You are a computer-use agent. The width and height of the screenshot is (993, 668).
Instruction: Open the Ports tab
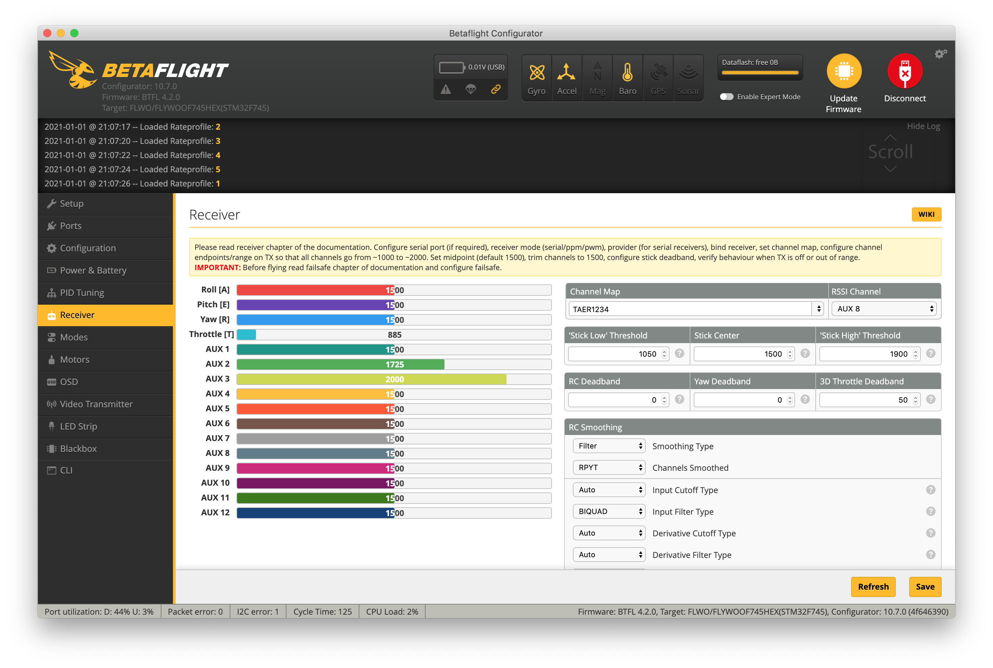click(105, 226)
